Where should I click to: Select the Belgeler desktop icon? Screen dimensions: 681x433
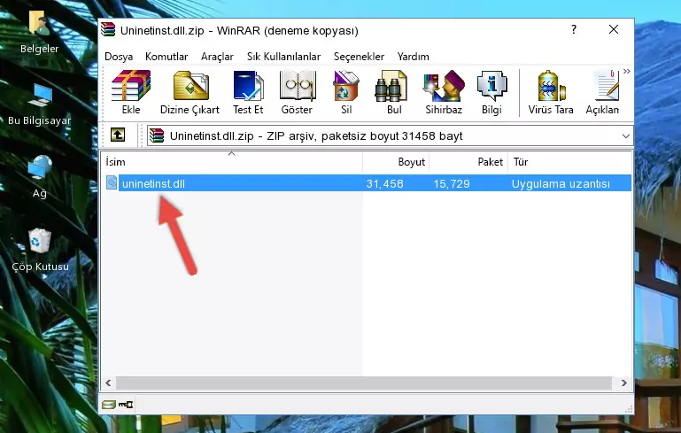click(x=39, y=33)
